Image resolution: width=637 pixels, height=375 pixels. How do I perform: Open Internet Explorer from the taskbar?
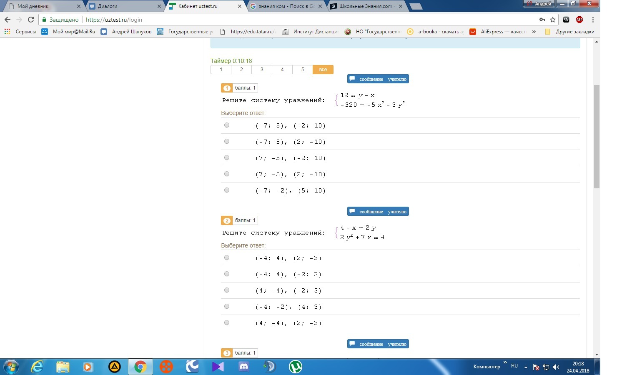click(x=38, y=367)
